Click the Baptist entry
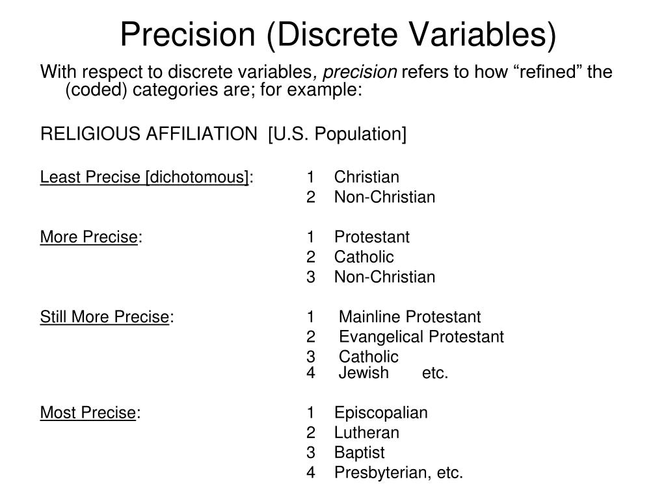Image resolution: width=666 pixels, height=499 pixels. pos(359,453)
